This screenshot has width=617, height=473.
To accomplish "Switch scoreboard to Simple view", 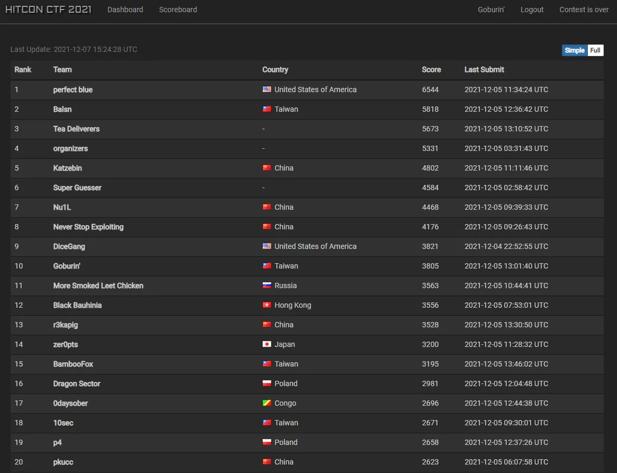I will (x=575, y=50).
